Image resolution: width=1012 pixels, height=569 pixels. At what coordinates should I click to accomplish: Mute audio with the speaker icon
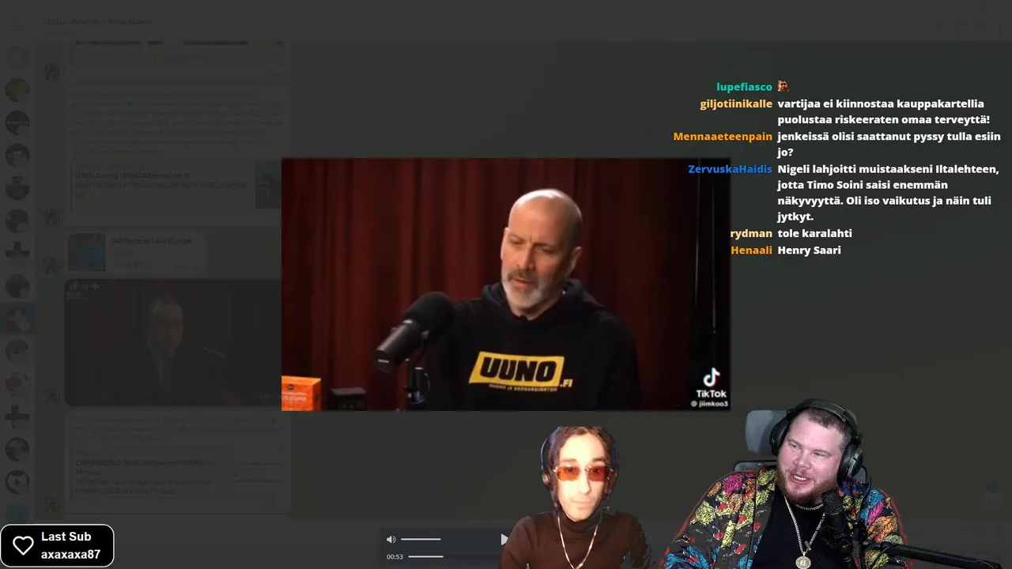(x=391, y=540)
